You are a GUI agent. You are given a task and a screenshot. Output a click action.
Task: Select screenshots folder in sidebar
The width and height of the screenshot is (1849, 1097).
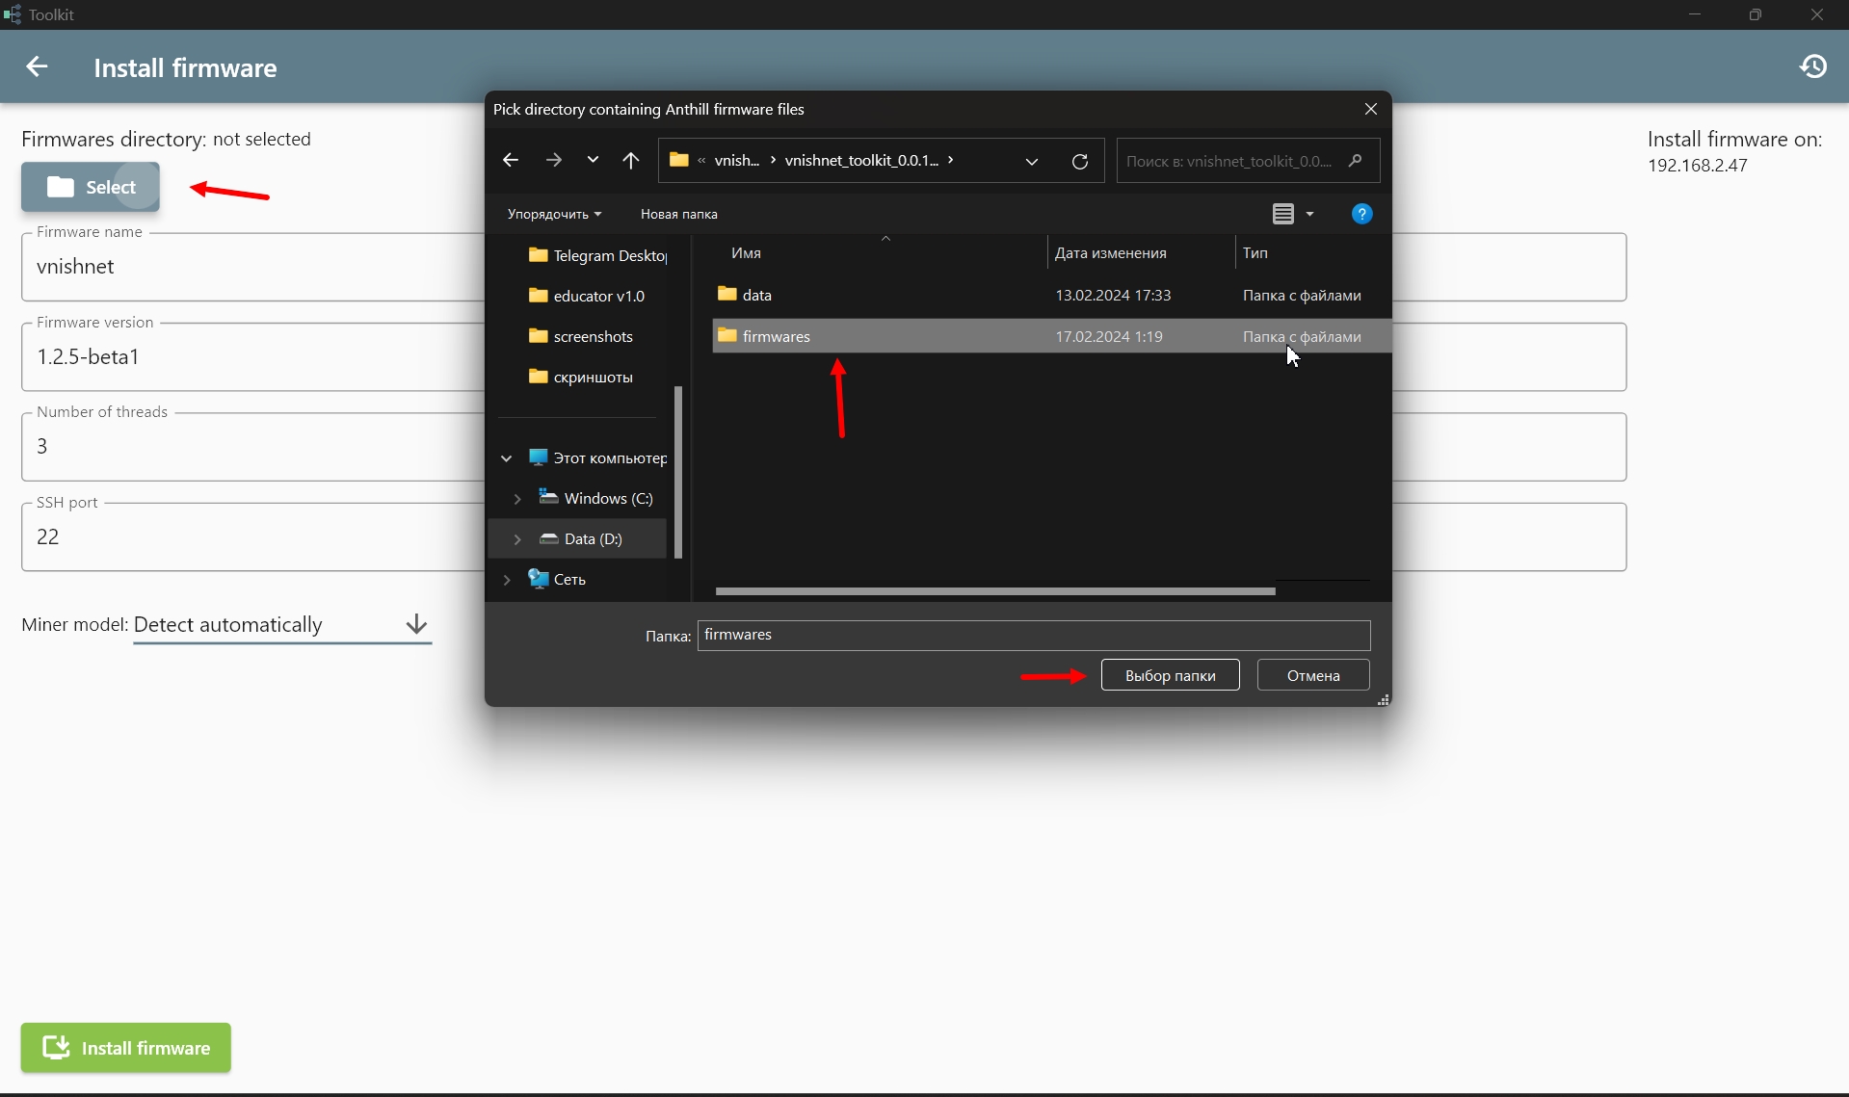581,336
